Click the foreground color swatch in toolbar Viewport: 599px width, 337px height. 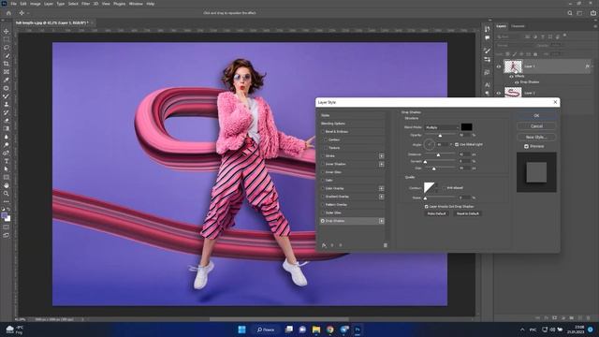pyautogui.click(x=5, y=216)
